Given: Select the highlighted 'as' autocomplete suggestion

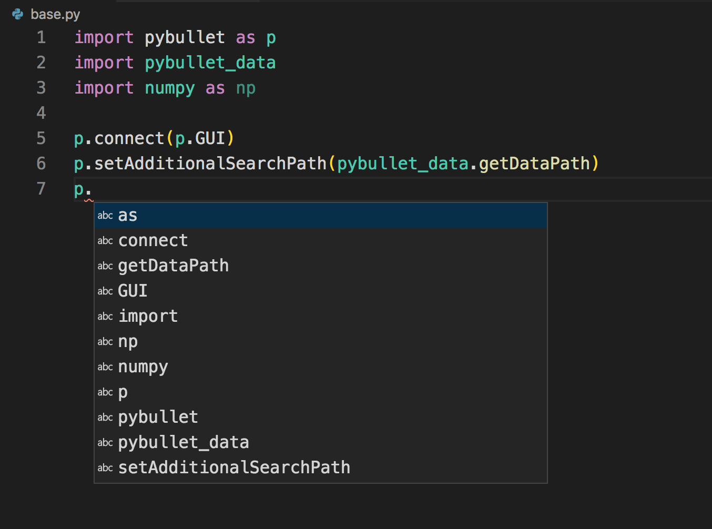Looking at the screenshot, I should (127, 215).
